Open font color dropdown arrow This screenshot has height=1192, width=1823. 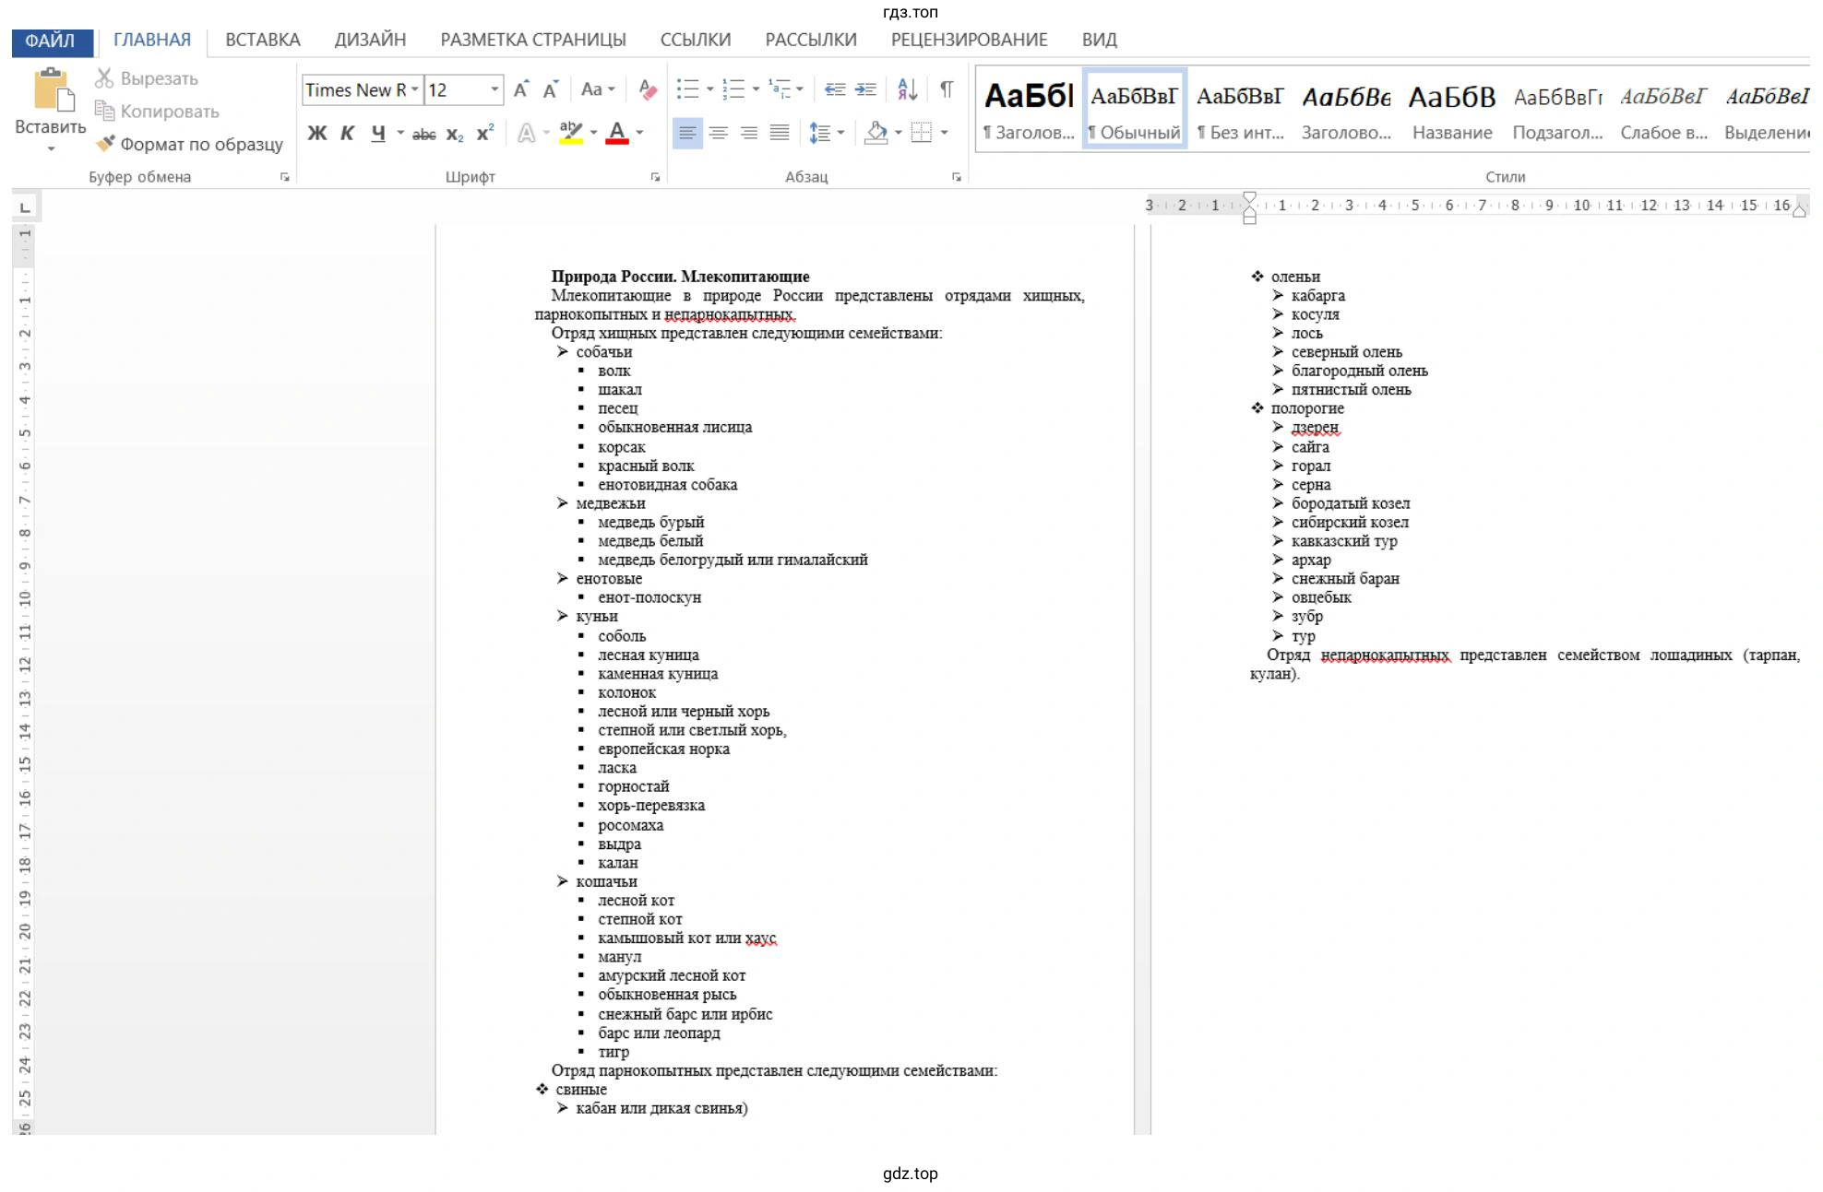(639, 133)
